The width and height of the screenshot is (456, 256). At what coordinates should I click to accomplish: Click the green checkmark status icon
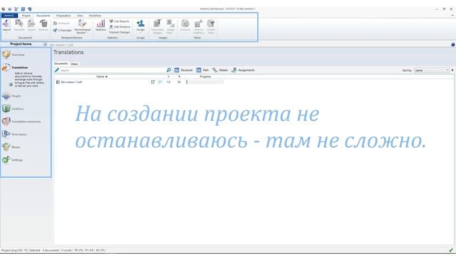point(451,250)
